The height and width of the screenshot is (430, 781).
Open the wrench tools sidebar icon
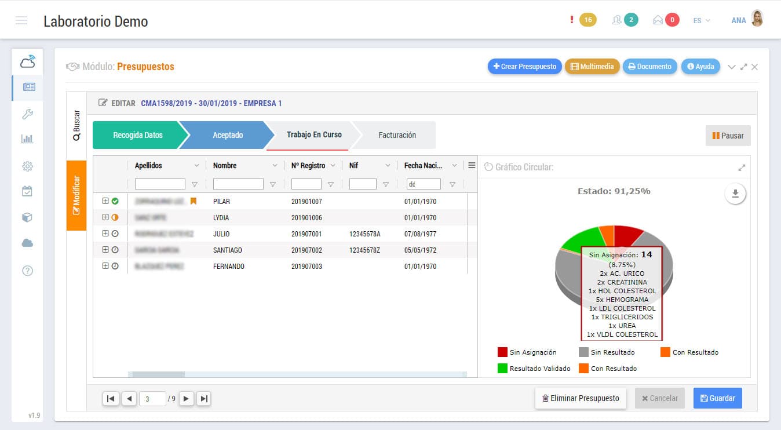point(27,114)
